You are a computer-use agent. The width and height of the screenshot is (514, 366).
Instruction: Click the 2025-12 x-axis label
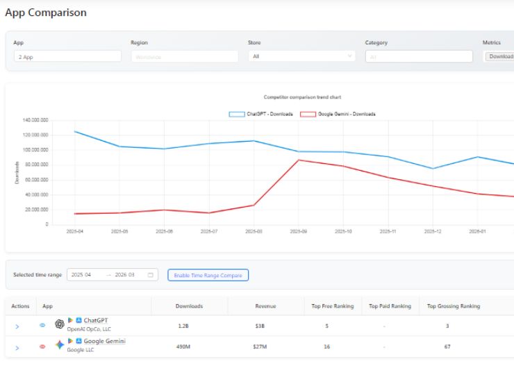[433, 231]
